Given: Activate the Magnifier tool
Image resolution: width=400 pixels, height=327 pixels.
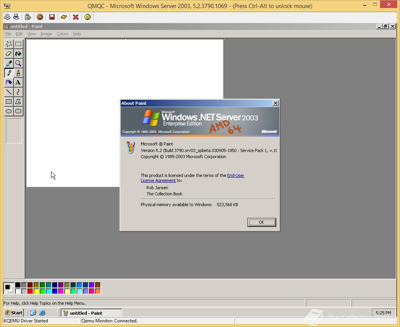Looking at the screenshot, I should click(x=18, y=63).
